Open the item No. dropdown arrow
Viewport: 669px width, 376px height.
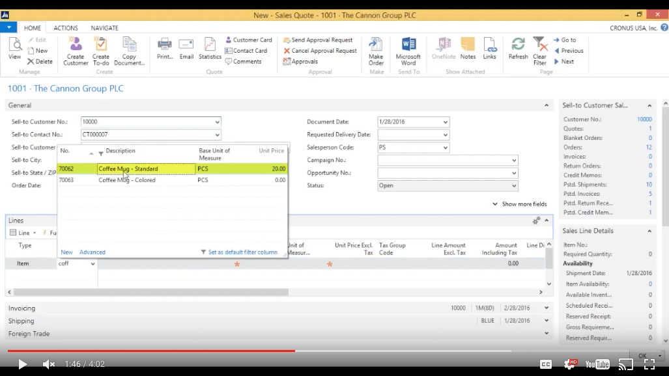[93, 264]
